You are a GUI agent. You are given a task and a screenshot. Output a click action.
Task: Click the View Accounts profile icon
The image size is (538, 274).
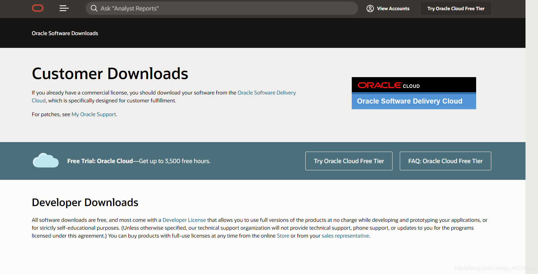(x=370, y=9)
